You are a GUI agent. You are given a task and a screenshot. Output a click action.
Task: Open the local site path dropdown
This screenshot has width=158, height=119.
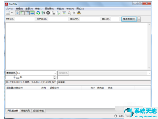55,73
